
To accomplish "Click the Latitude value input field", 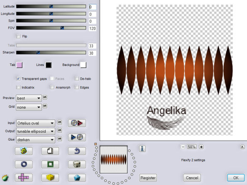I will [x=92, y=7].
